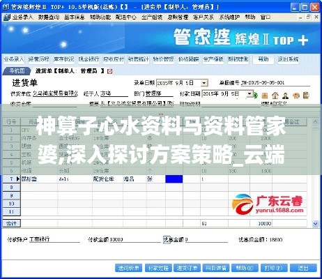Open the 付款日期 date dropdown

pyautogui.click(x=250, y=94)
